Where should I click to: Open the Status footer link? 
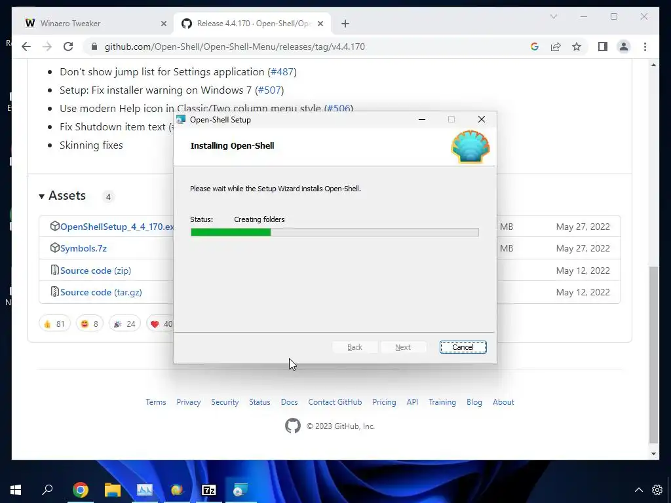coord(259,402)
